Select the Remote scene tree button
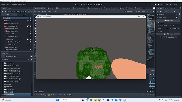The width and height of the screenshot is (182, 102). [9, 14]
